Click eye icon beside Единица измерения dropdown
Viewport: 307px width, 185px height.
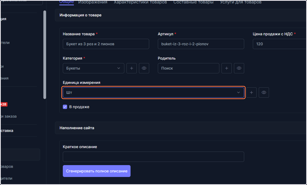pyautogui.click(x=264, y=93)
